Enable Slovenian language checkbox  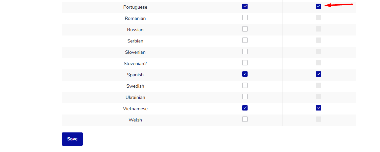[245, 52]
